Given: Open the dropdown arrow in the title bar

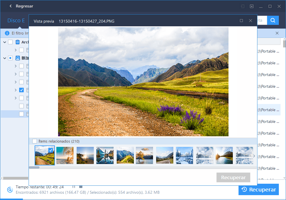Looking at the screenshot, I should pos(251,6).
